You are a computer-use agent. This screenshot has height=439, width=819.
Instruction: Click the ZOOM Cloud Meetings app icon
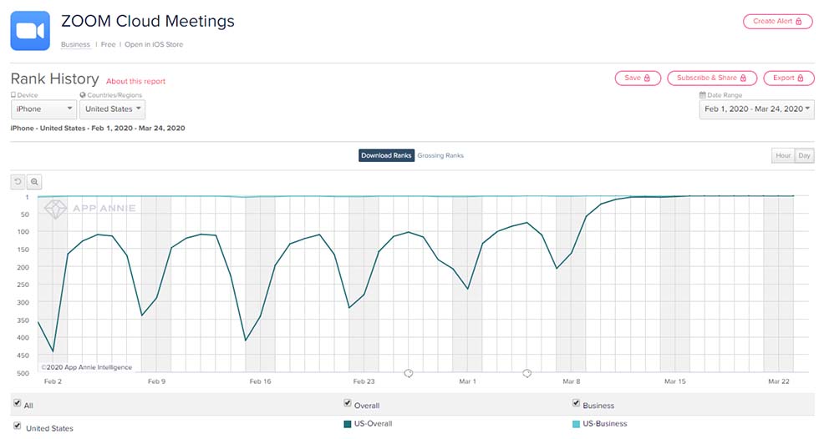[x=30, y=31]
